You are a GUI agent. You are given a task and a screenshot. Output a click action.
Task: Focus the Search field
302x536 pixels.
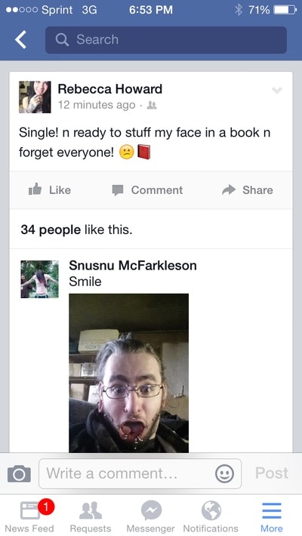pos(166,40)
